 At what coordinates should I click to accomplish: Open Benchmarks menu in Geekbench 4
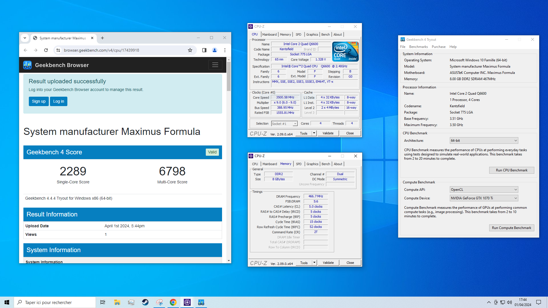[418, 47]
